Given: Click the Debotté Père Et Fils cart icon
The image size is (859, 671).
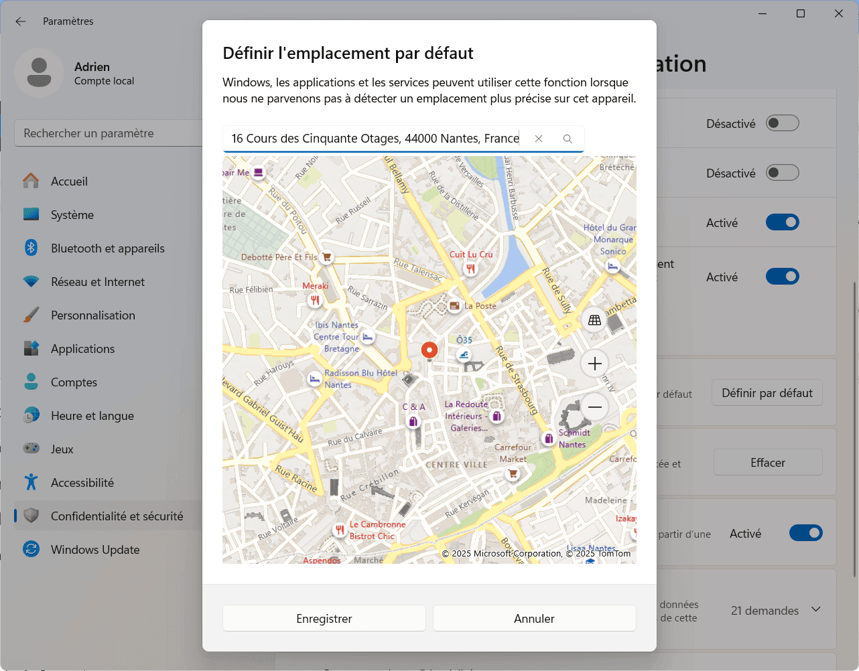Looking at the screenshot, I should pyautogui.click(x=327, y=256).
